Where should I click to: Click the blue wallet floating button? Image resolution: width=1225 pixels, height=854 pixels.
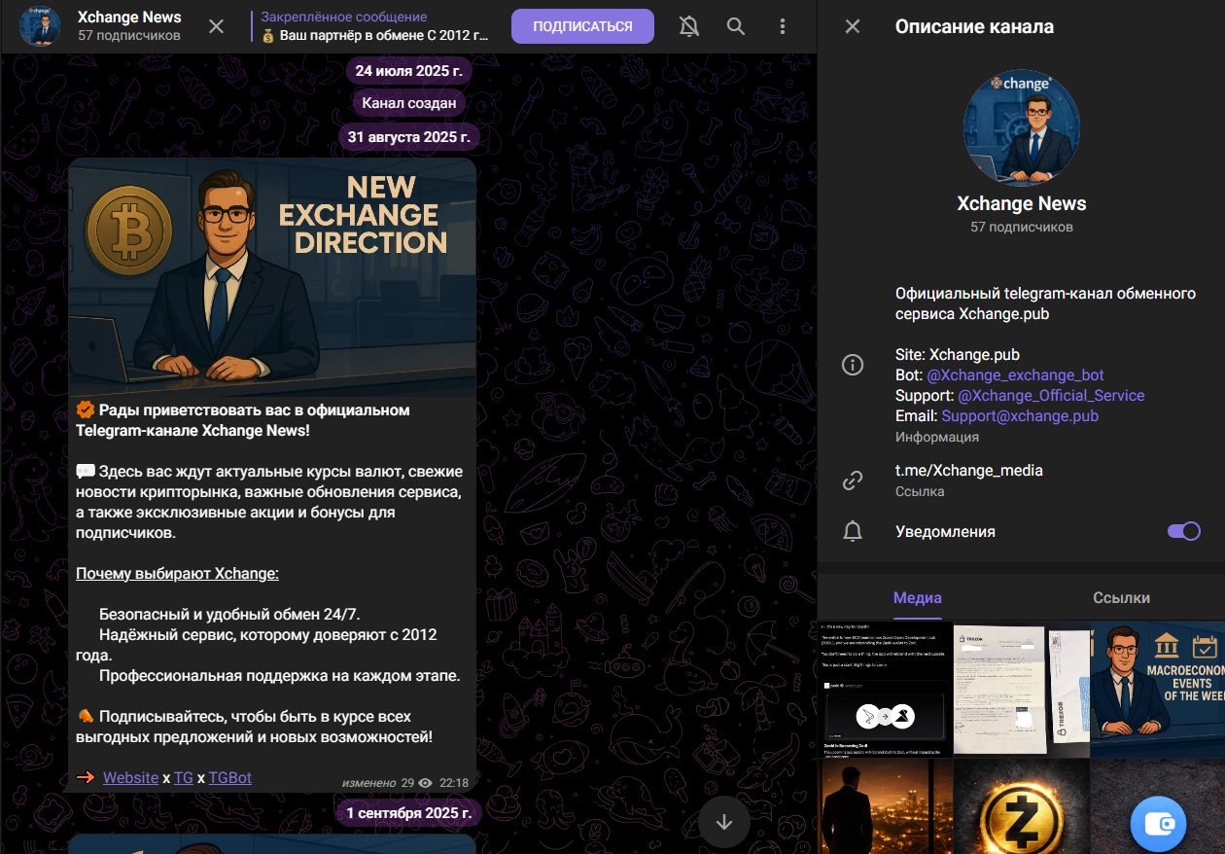pos(1158,823)
